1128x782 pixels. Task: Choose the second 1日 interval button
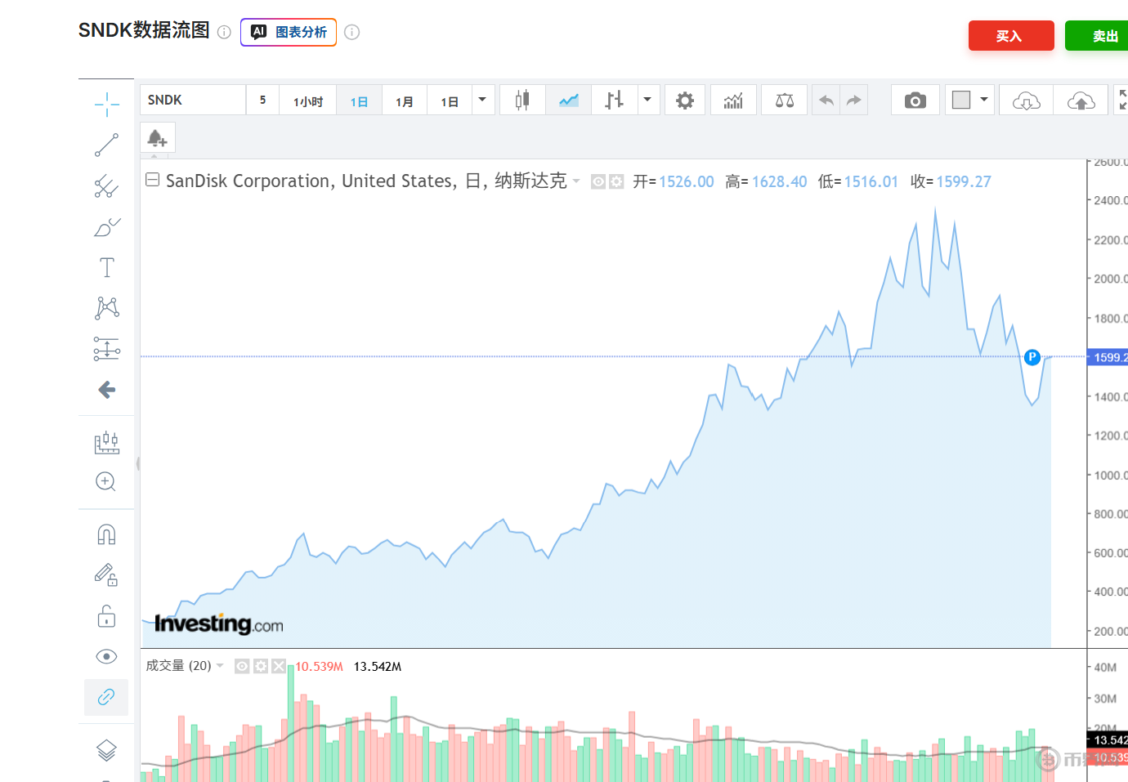[449, 101]
